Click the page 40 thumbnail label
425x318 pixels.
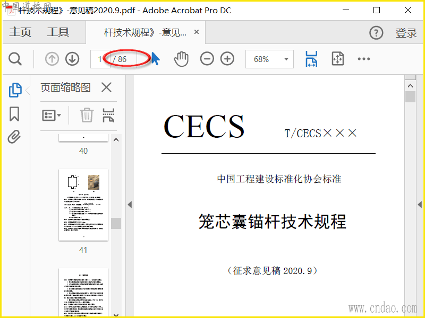83,151
